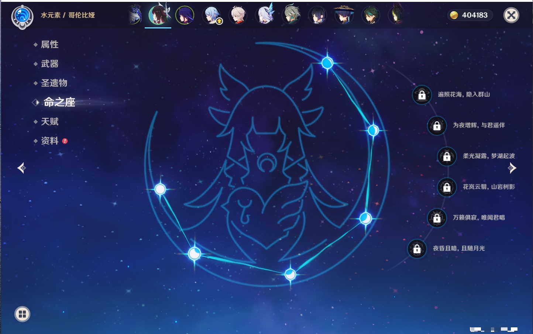The height and width of the screenshot is (334, 533).
Task: Go to the 圣遗物 artifacts page
Action: (x=54, y=83)
